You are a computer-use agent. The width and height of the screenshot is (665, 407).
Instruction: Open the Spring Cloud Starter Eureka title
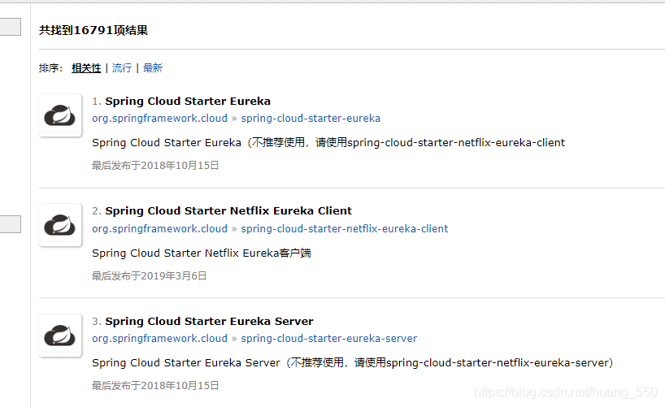pos(188,102)
